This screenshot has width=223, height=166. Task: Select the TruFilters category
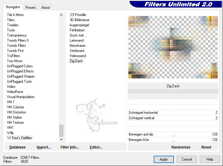(x=14, y=56)
